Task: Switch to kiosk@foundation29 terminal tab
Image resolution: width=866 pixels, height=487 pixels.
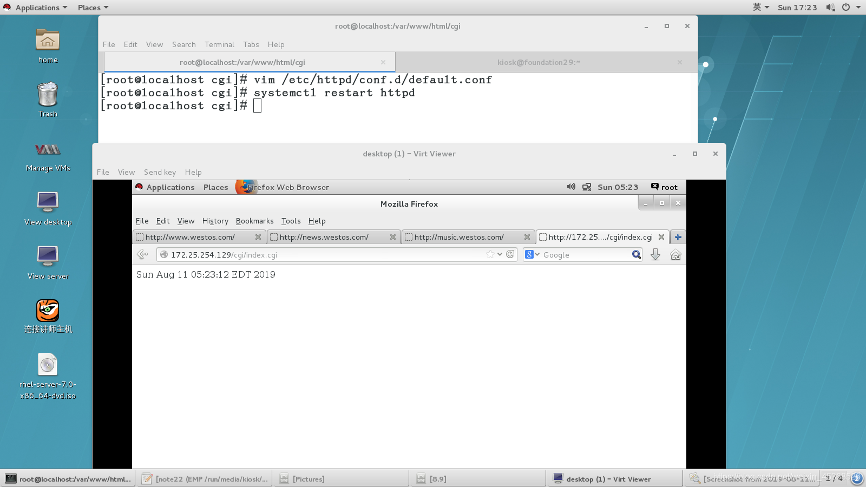Action: pyautogui.click(x=539, y=62)
